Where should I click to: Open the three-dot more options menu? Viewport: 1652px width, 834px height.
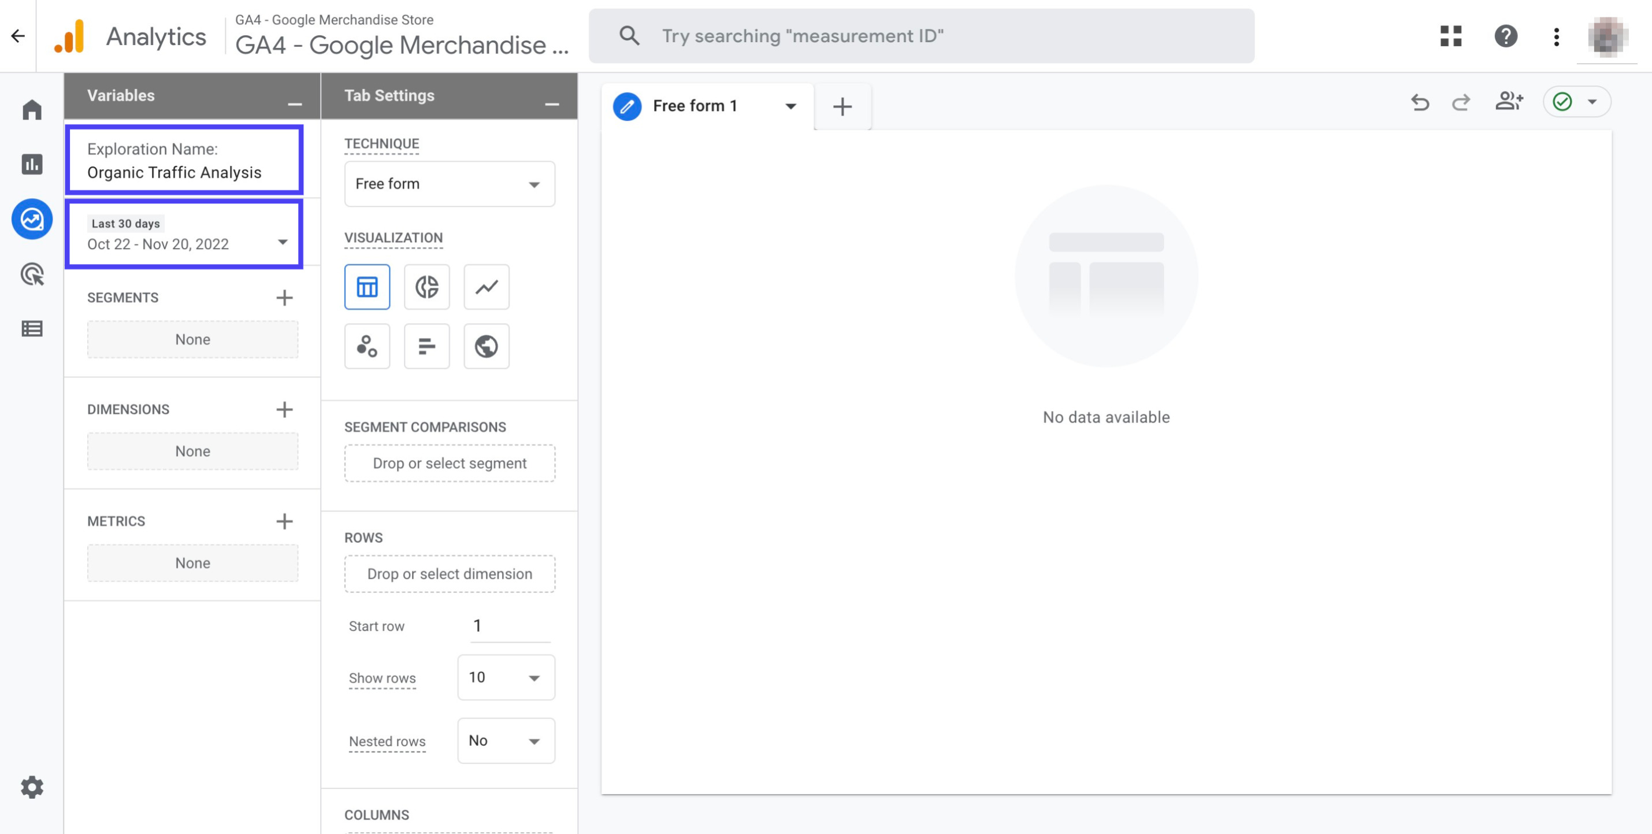pos(1557,36)
